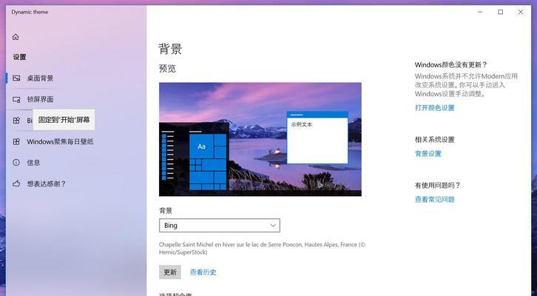The image size is (537, 296).
Task: Click the Windows颜色没有更新？ heading
Action: (x=450, y=64)
